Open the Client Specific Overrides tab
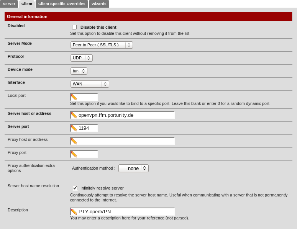The image size is (297, 229). coord(62,4)
